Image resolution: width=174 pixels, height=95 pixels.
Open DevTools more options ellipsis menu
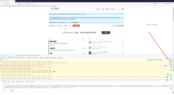tap(171, 58)
